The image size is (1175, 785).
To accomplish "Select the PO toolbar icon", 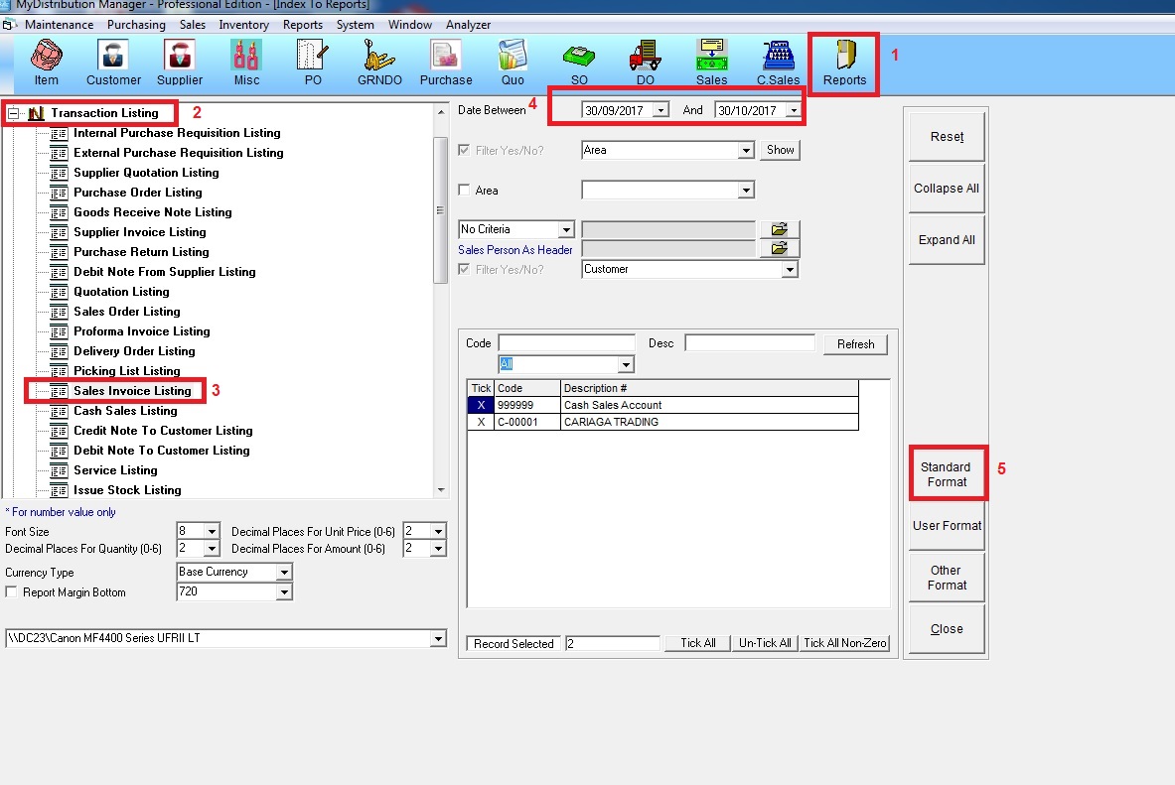I will pyautogui.click(x=313, y=62).
